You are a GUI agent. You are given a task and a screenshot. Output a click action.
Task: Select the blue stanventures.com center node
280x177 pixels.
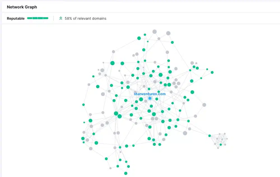coord(150,98)
